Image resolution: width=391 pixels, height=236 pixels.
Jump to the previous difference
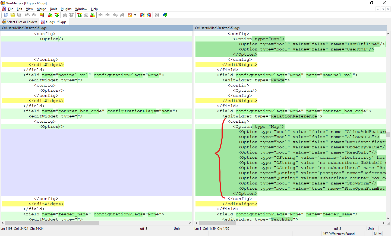[56, 15]
